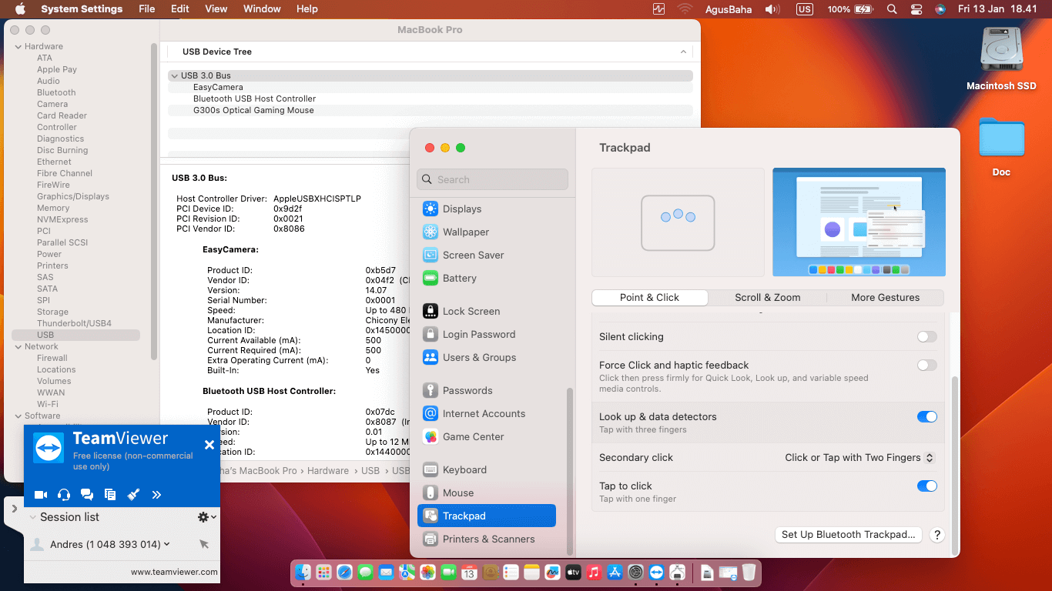Enable Silent clicking switch
Viewport: 1052px width, 591px height.
click(x=927, y=337)
